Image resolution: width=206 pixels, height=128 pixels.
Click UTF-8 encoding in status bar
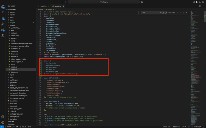pos(184,127)
